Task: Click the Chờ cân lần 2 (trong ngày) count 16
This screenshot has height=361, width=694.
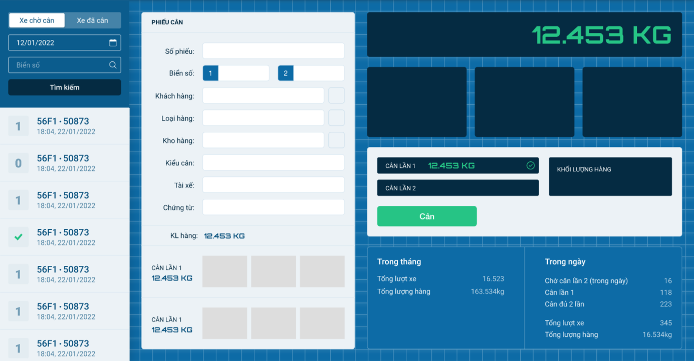Action: click(668, 281)
